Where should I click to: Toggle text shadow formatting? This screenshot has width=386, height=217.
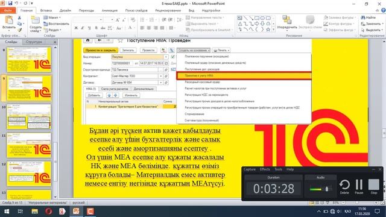click(x=96, y=28)
